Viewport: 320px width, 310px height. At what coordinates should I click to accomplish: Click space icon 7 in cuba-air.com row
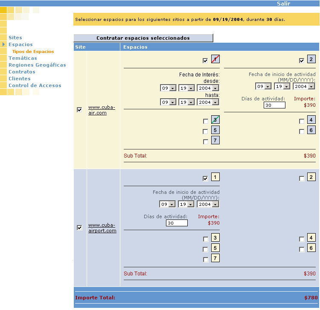[x=215, y=140]
